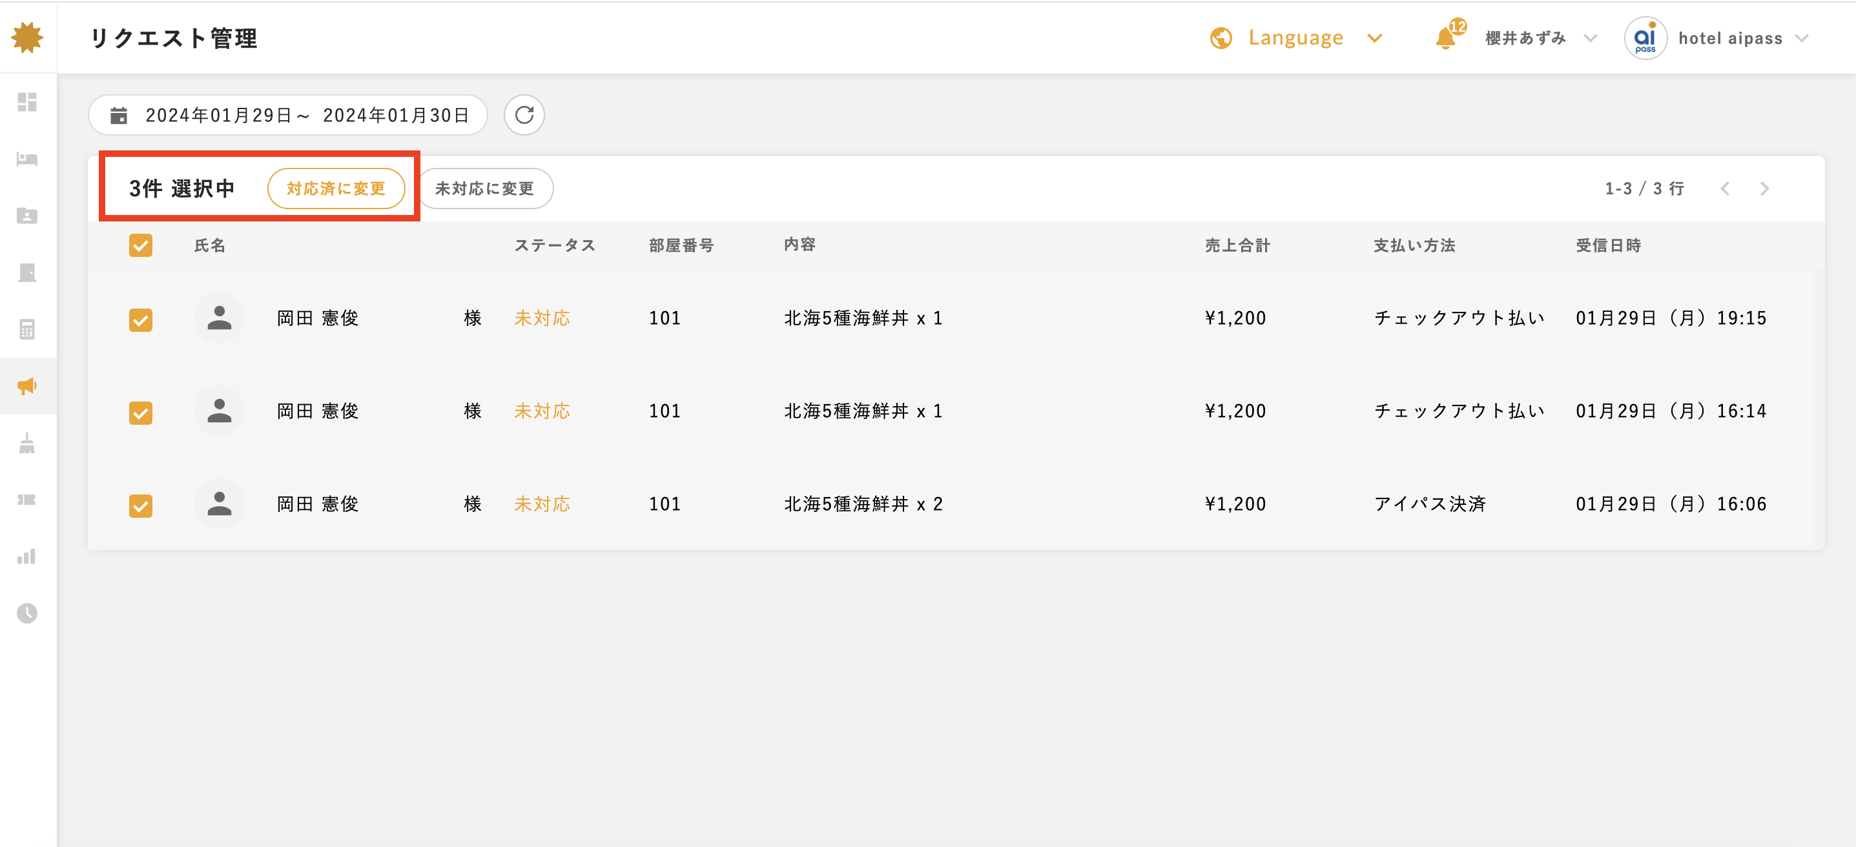Expand the Language dropdown
This screenshot has height=847, width=1856.
pos(1375,38)
